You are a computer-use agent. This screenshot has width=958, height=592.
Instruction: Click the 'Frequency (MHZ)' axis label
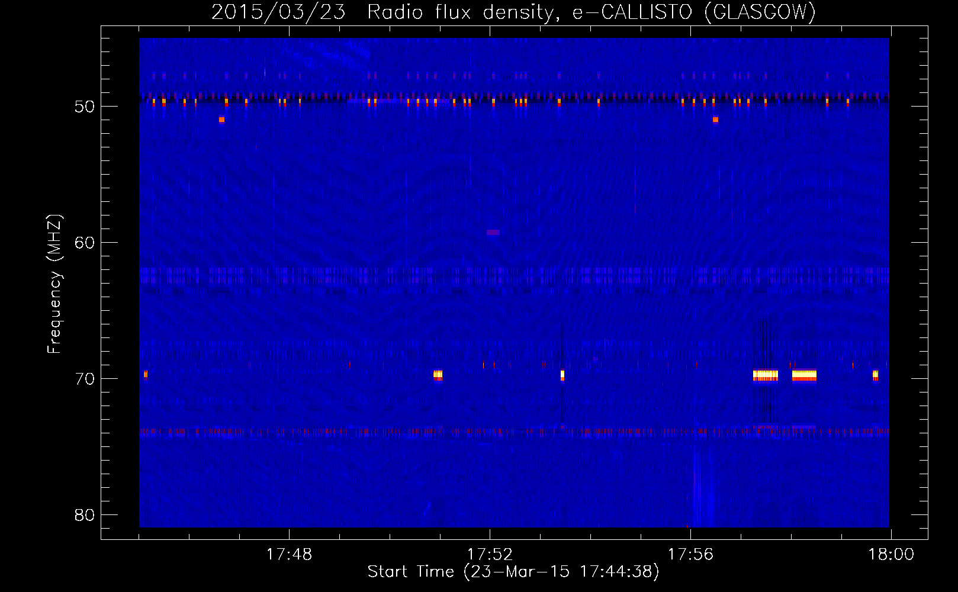coord(54,284)
